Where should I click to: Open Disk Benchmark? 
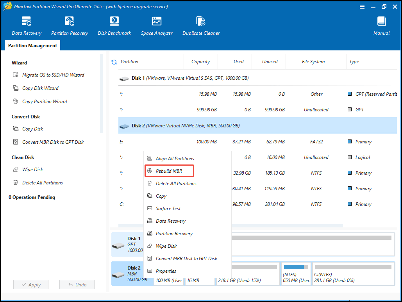pyautogui.click(x=114, y=25)
